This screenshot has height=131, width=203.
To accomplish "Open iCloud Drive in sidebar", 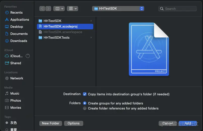I will click(x=14, y=56).
